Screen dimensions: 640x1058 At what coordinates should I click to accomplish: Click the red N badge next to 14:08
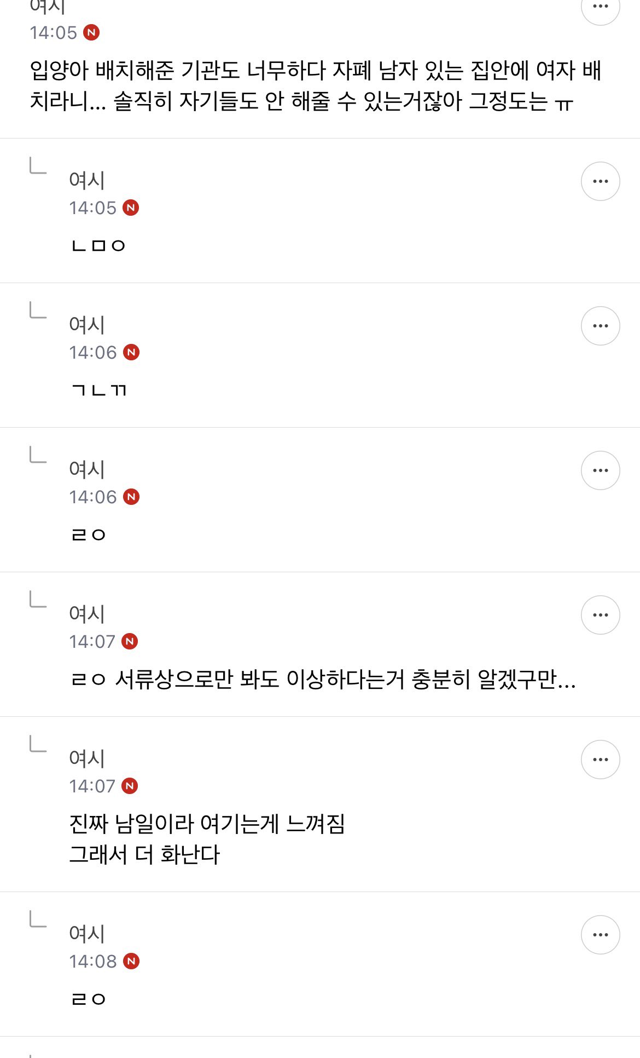click(x=131, y=961)
